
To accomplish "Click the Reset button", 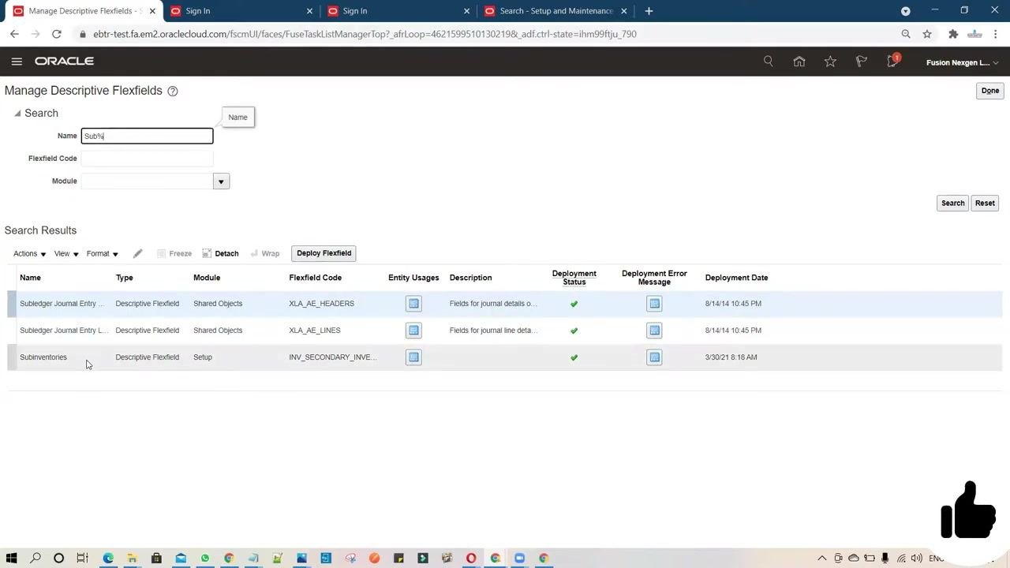I will pyautogui.click(x=985, y=204).
